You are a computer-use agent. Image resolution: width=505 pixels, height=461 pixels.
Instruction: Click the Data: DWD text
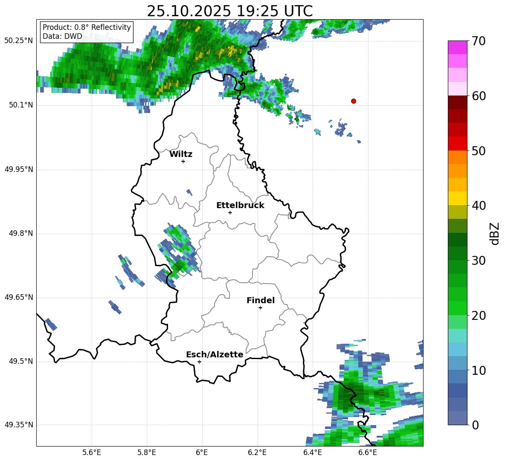tap(62, 36)
